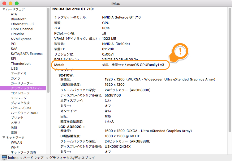Open the 診断 sidebar entry
The height and width of the screenshot is (161, 232).
14,128
